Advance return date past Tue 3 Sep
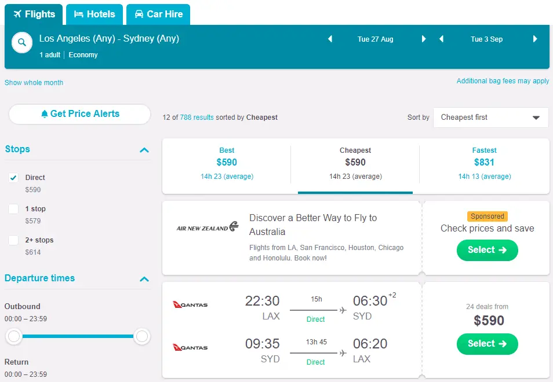Image resolution: width=553 pixels, height=382 pixels. [x=535, y=39]
